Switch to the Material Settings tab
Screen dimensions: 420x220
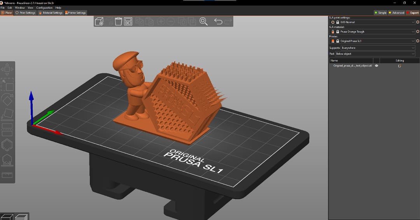point(51,12)
